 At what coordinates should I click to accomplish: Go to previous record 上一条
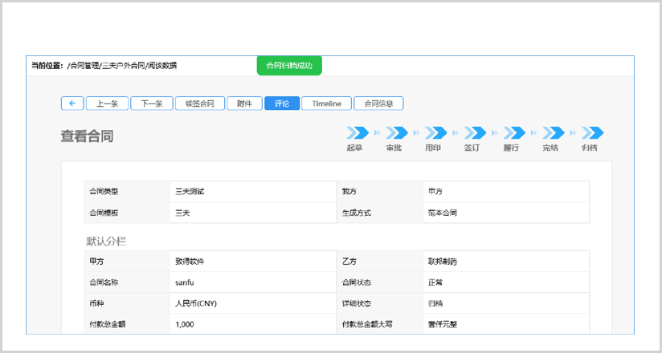[107, 103]
